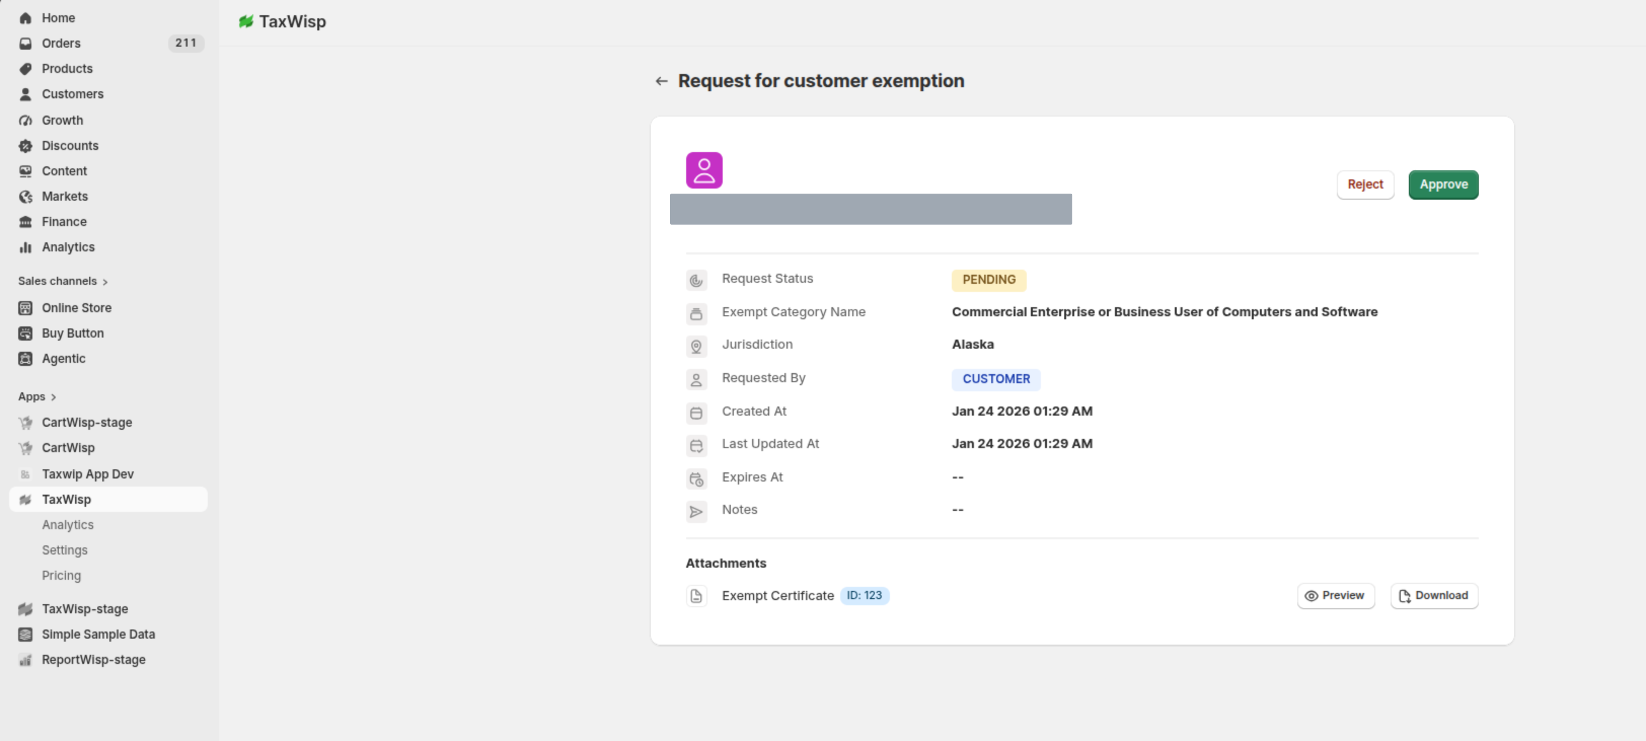Click the PENDING status badge
The height and width of the screenshot is (741, 1646).
989,280
